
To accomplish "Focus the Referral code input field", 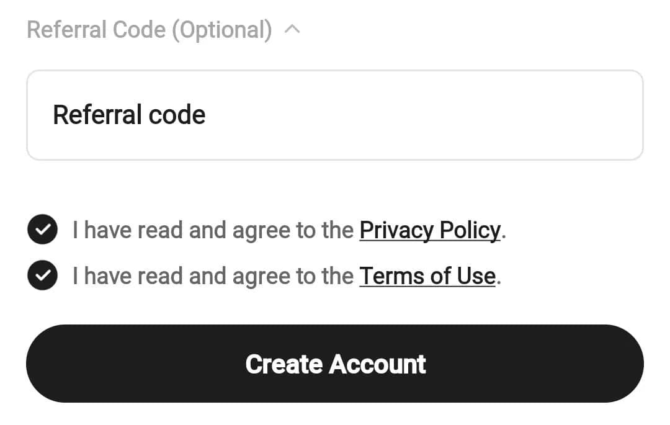I will [334, 115].
